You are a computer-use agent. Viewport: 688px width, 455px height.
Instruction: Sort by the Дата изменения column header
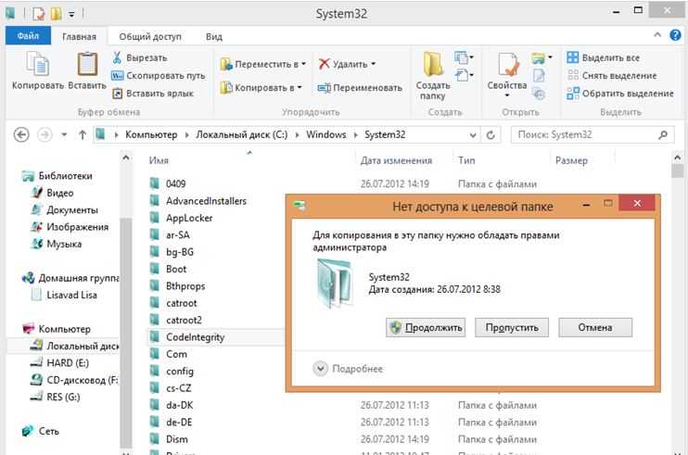[396, 160]
